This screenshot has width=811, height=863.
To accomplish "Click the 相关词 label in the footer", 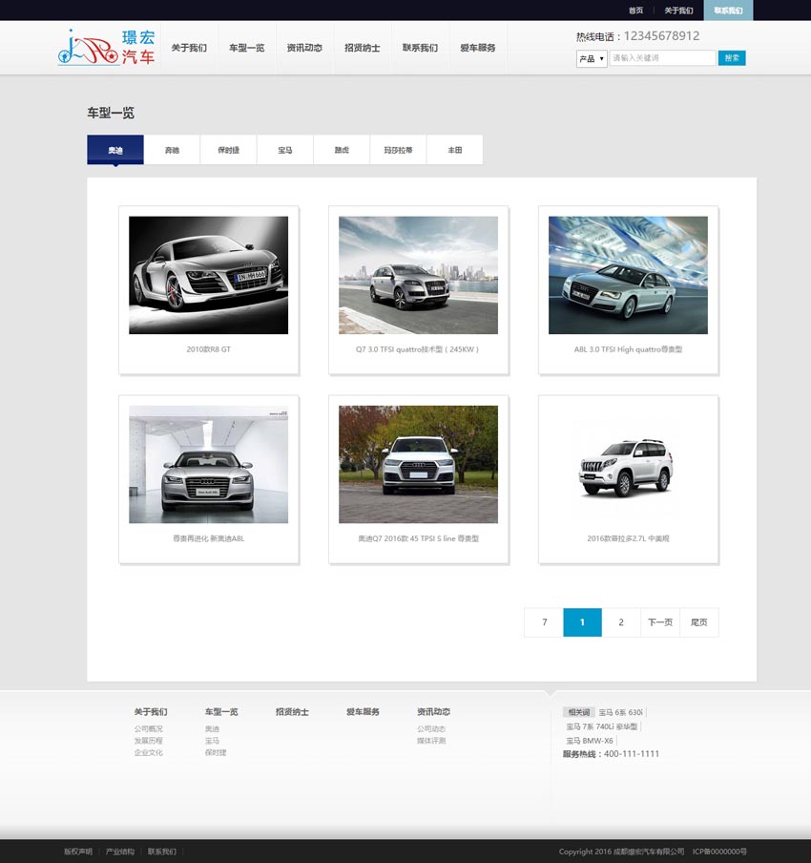I will (578, 712).
